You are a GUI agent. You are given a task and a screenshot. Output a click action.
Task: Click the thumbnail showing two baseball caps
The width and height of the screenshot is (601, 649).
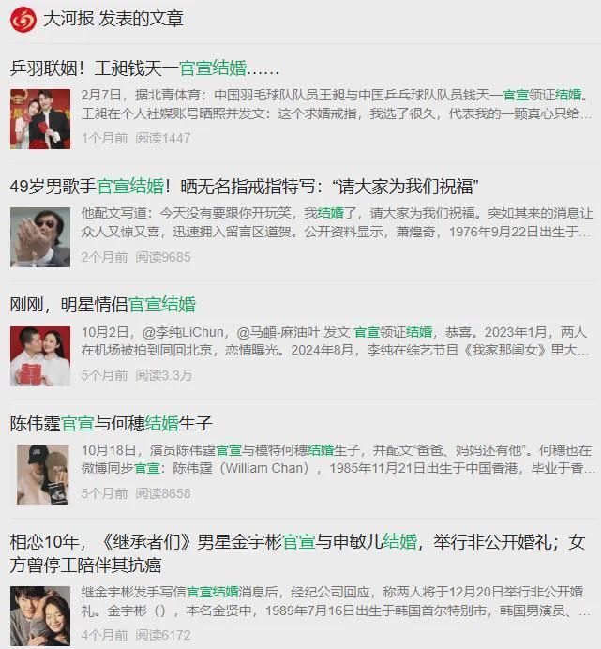[42, 475]
